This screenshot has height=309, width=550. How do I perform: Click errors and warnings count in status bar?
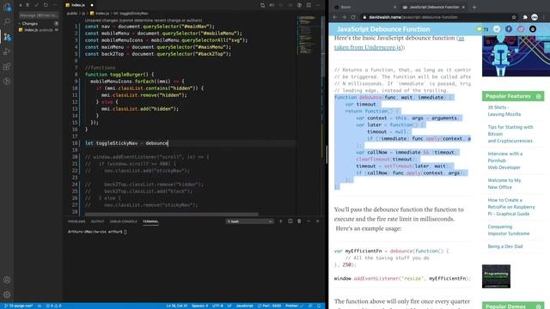53,306
